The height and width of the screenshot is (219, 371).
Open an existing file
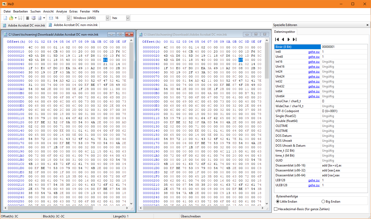point(11,18)
